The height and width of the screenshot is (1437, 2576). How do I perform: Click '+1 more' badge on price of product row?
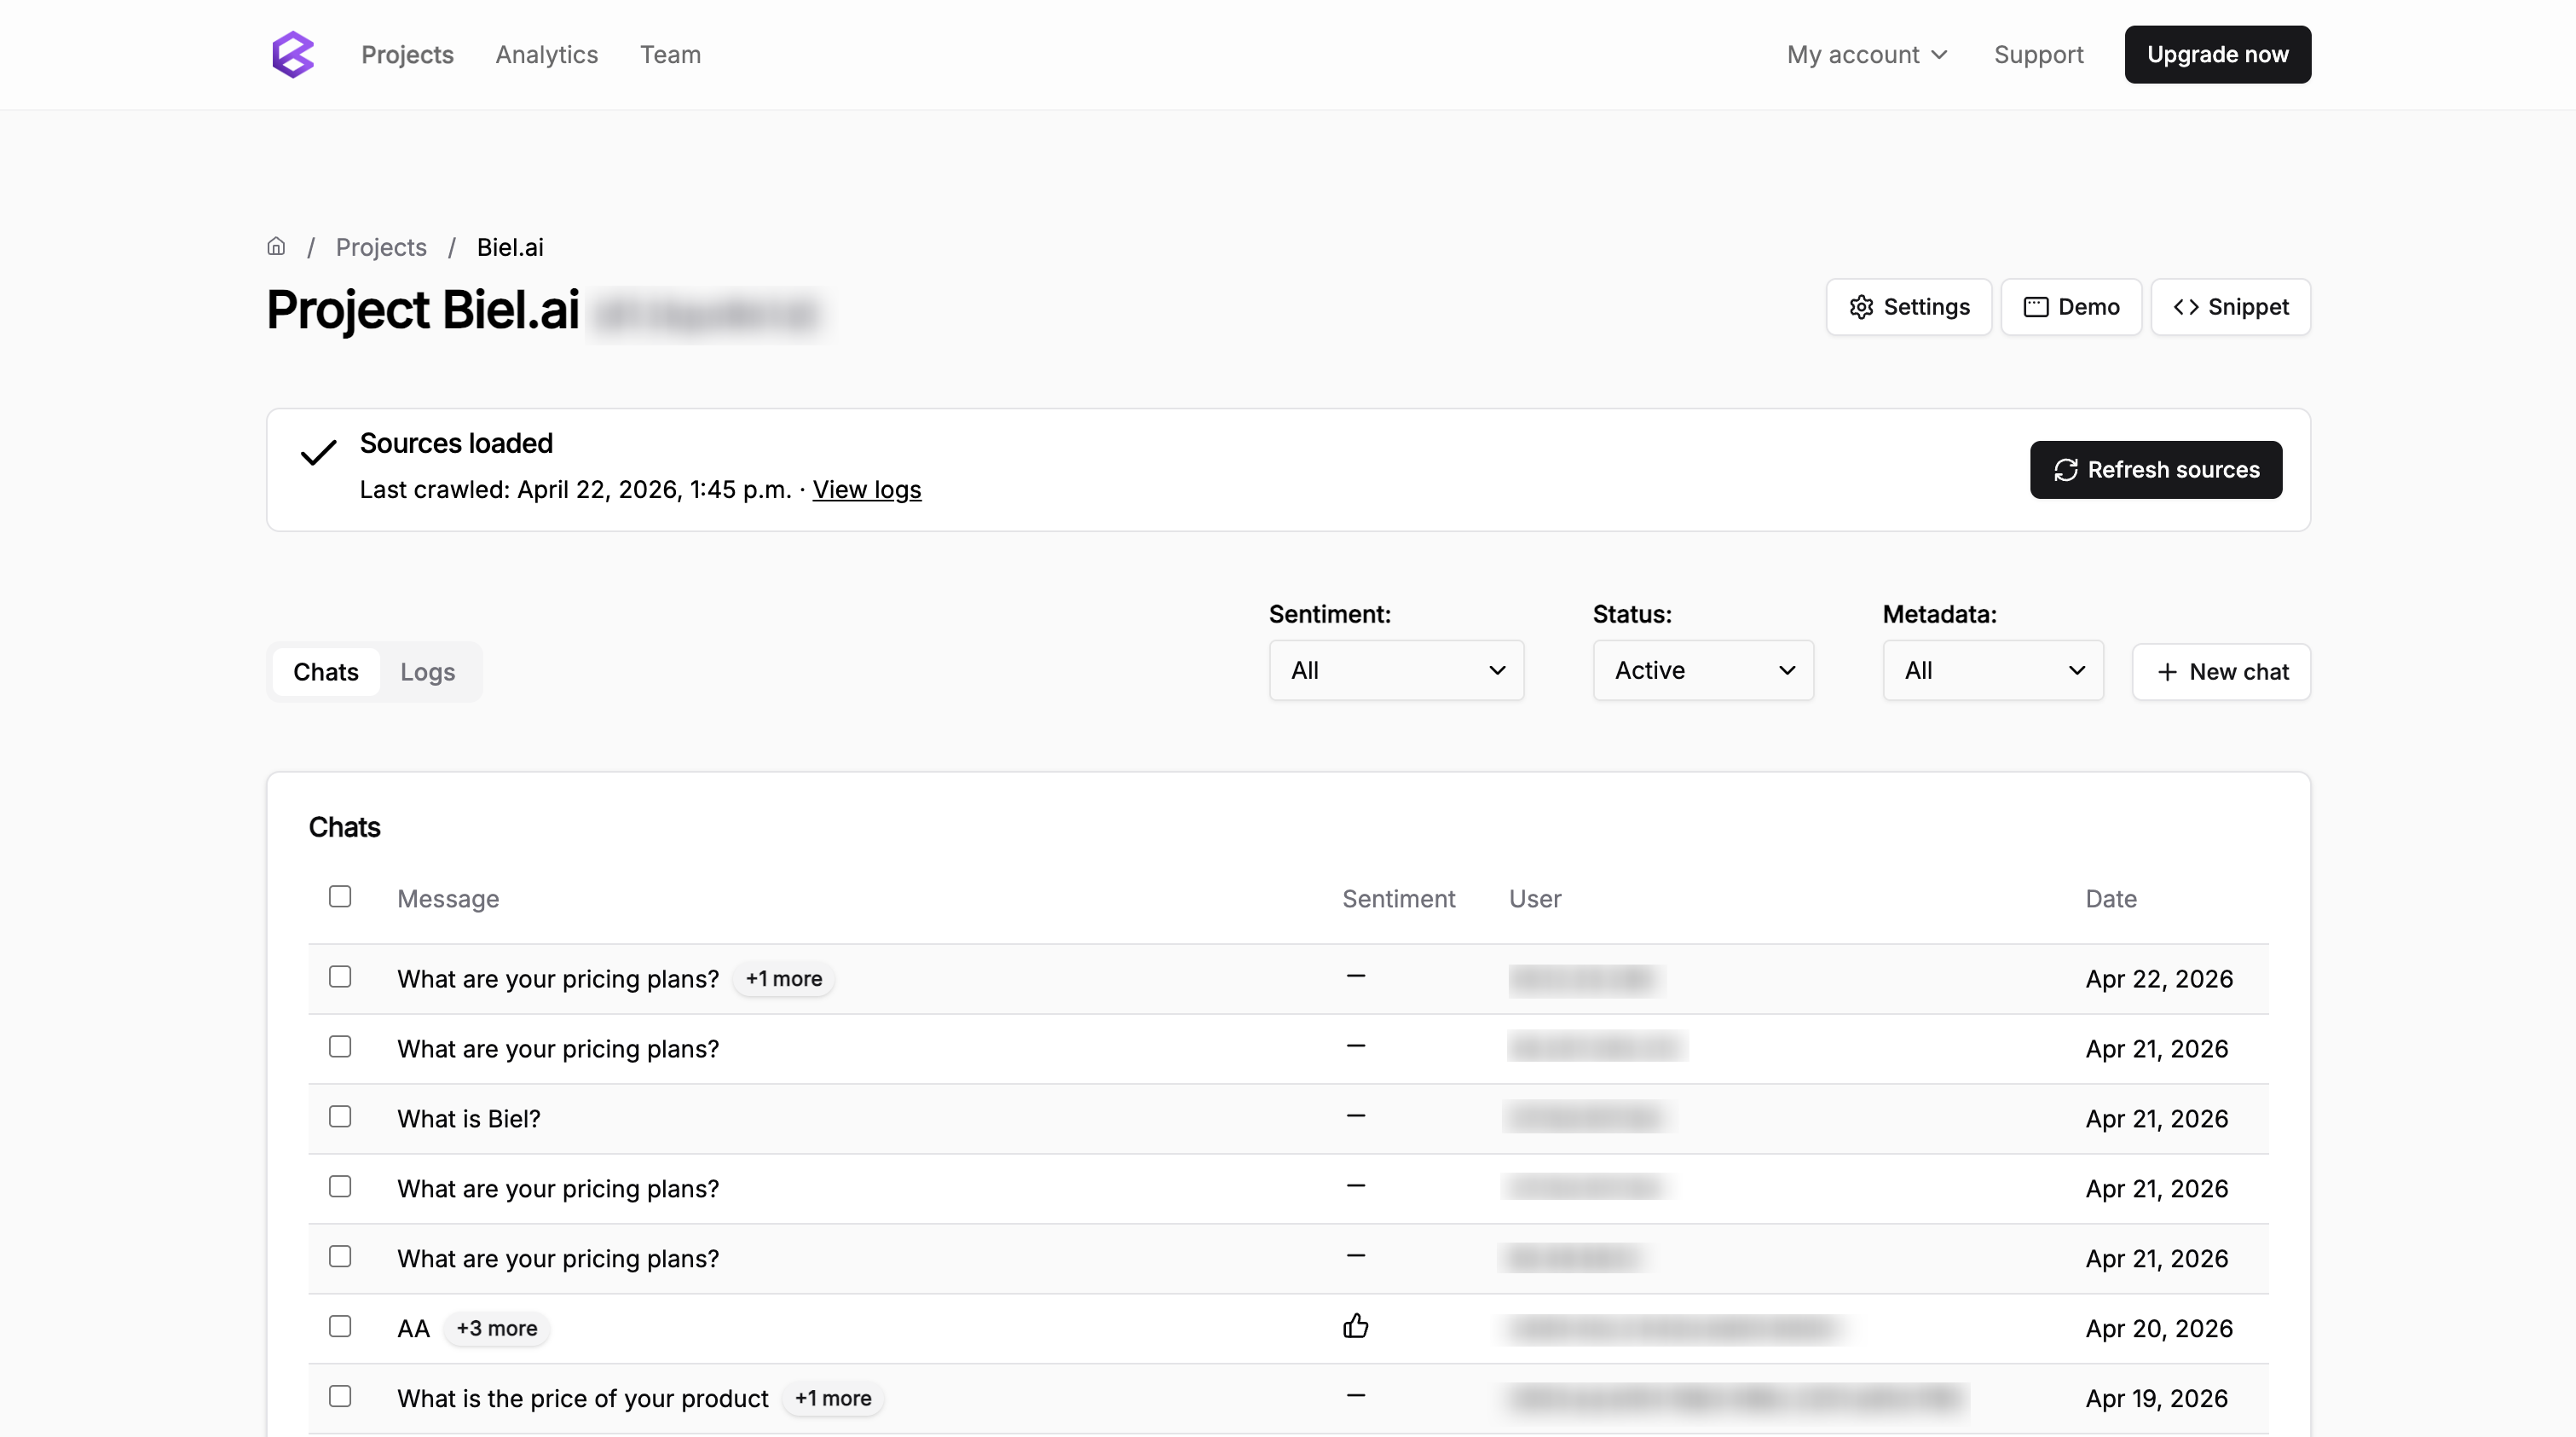tap(832, 1399)
